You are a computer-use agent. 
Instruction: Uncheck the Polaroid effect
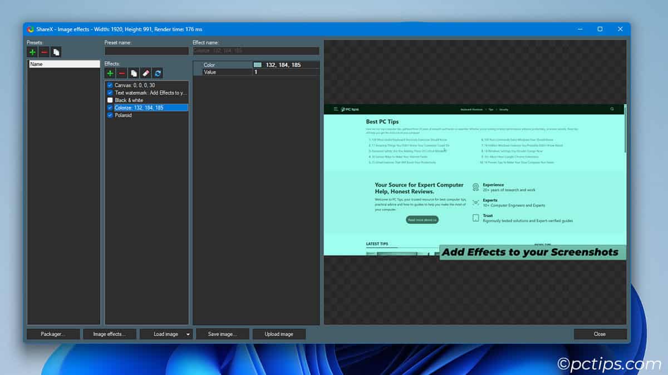(110, 115)
